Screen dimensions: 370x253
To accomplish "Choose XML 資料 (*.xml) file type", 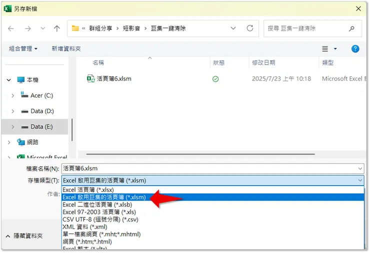I will pyautogui.click(x=212, y=227).
